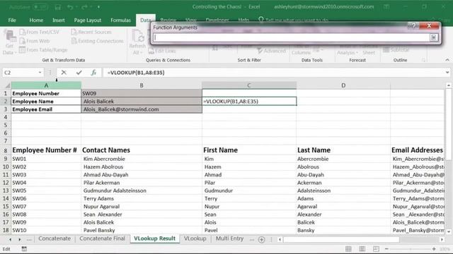This screenshot has width=453, height=254.
Task: Switch to the Multi Entry sheet tab
Action: [229, 238]
